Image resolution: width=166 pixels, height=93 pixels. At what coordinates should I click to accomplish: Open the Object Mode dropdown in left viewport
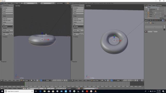(25, 80)
